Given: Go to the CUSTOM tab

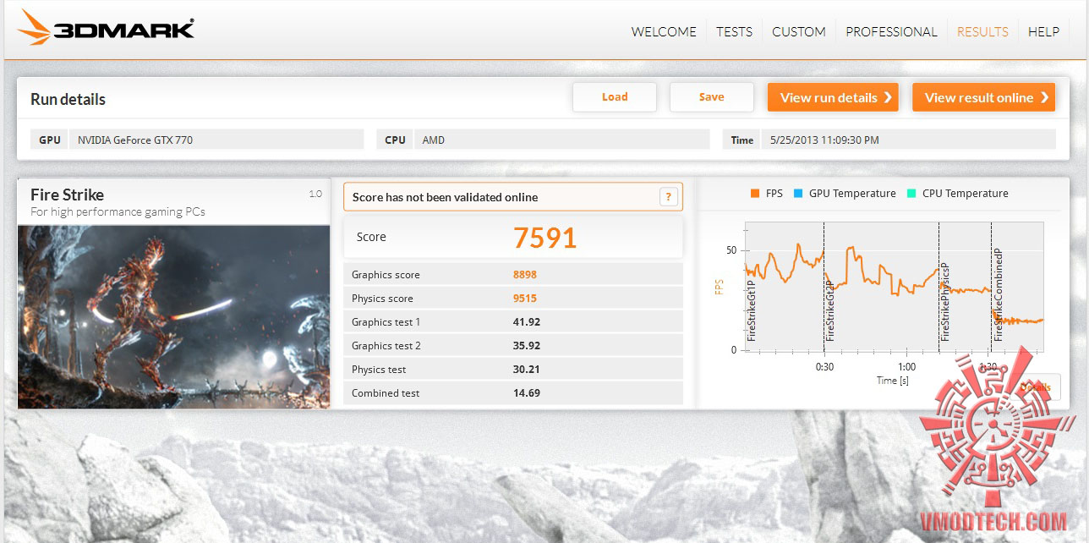Looking at the screenshot, I should coord(799,31).
